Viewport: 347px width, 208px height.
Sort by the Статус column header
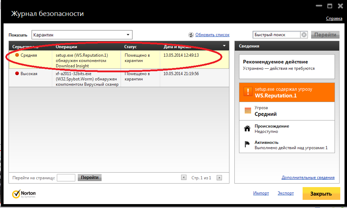(x=130, y=46)
